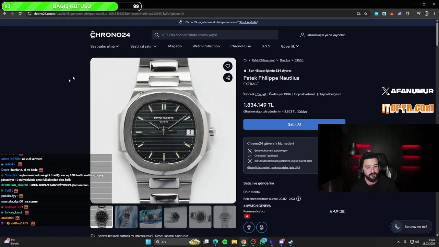Click "Sorunuz var mı?" help button

click(412, 227)
